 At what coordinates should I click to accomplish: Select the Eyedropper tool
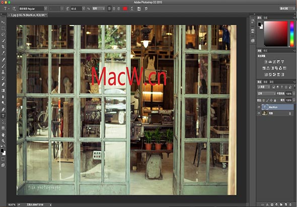click(x=3, y=53)
